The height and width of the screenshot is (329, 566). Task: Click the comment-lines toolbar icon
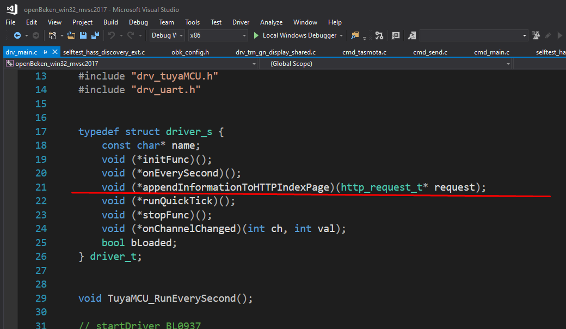(396, 35)
